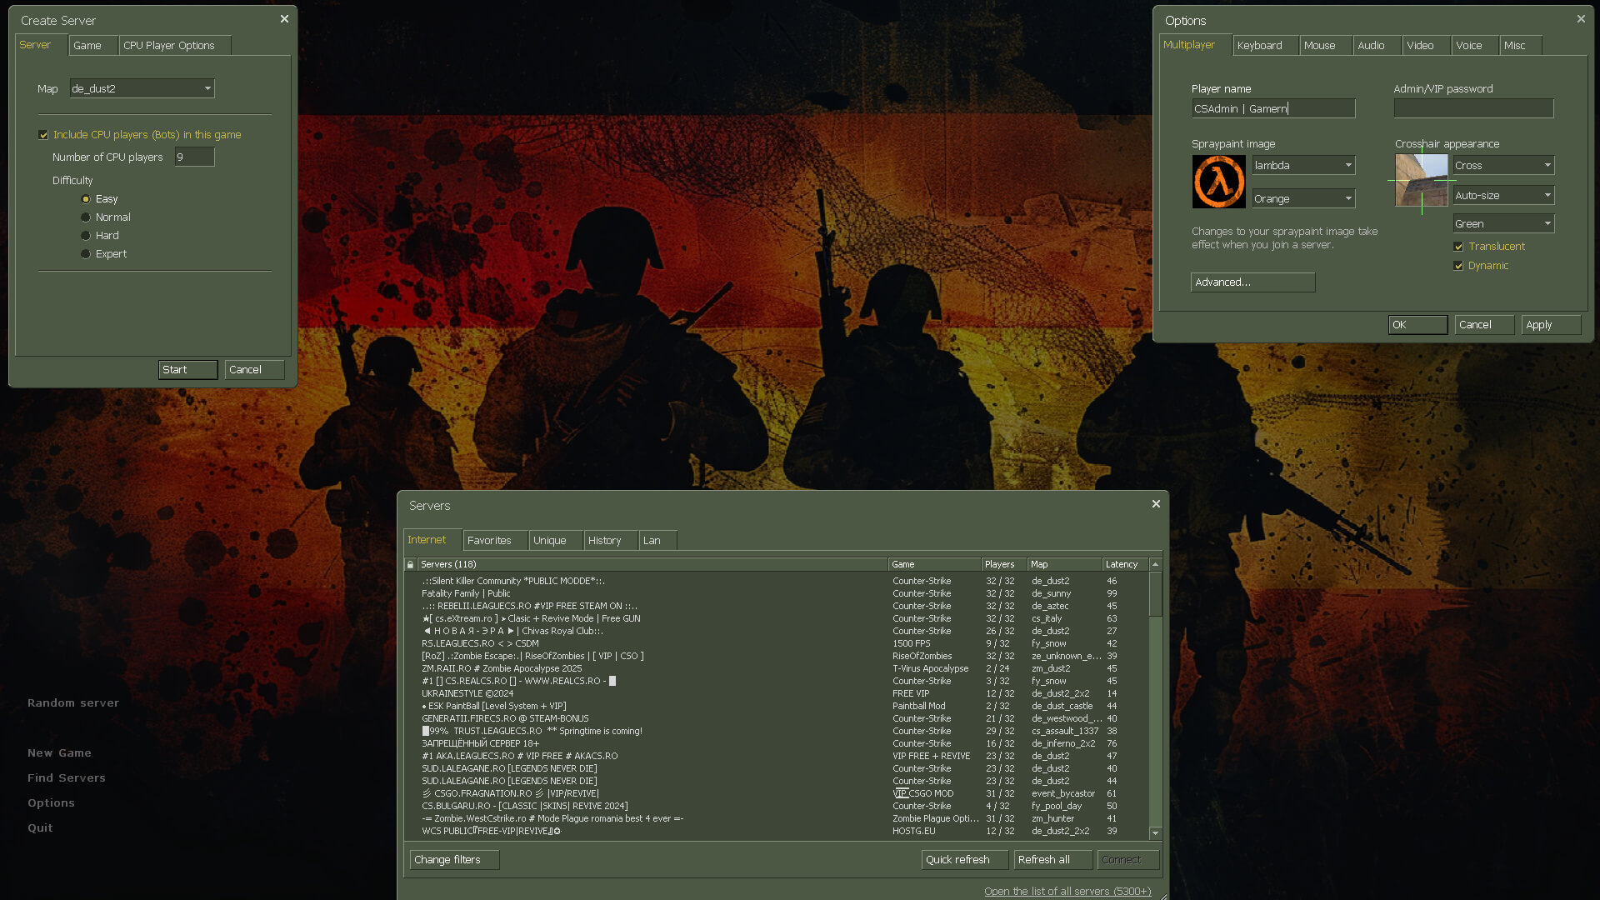Click the Player name input field
This screenshot has width=1600, height=900.
(x=1273, y=108)
